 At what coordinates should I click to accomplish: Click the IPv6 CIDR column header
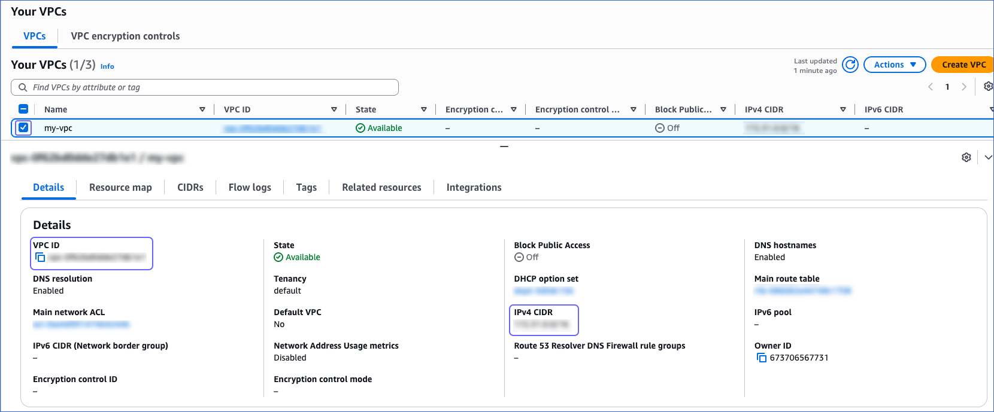tap(884, 109)
